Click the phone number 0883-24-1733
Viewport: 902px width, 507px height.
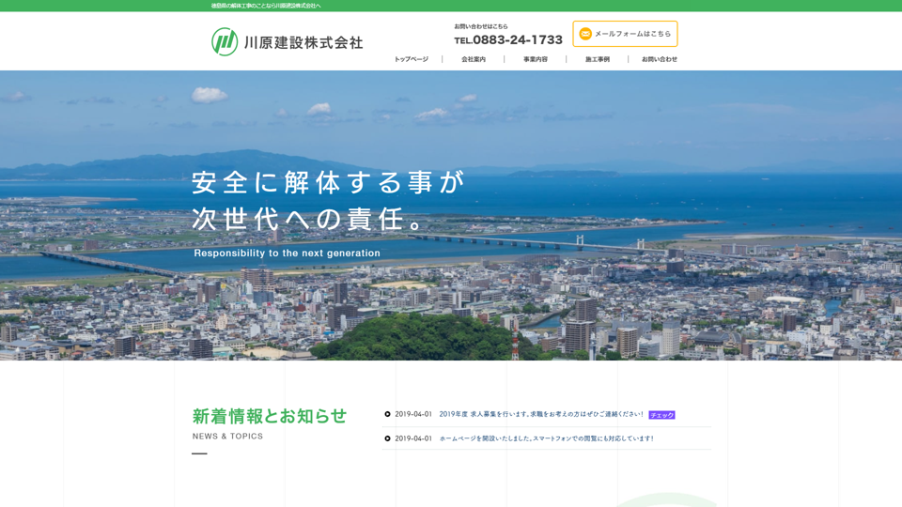point(517,40)
